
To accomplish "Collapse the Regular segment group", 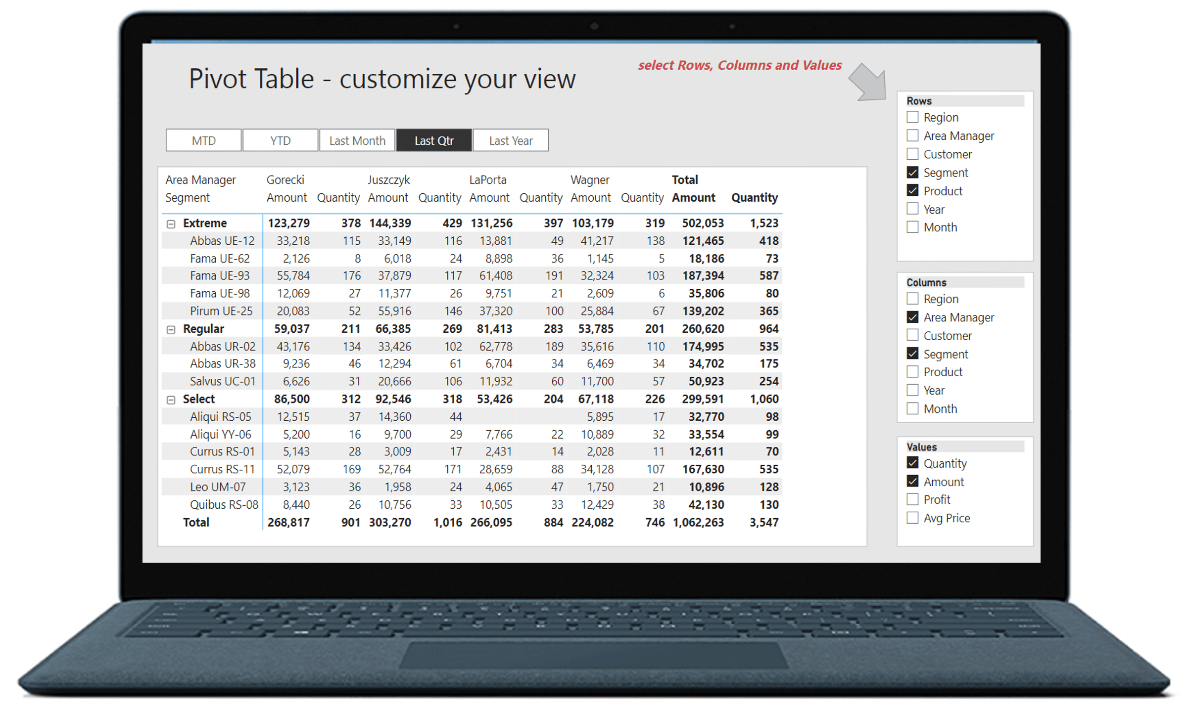I will click(x=171, y=329).
